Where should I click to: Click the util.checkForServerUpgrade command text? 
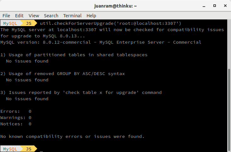tap(110, 23)
